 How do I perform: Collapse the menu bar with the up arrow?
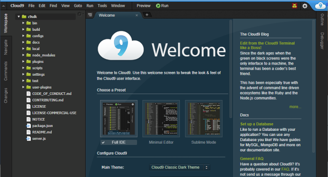pyautogui.click(x=3, y=6)
